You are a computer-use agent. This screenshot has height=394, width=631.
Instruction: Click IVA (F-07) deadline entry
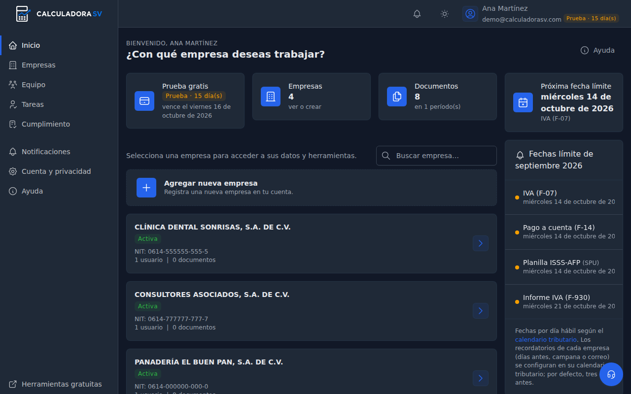(x=564, y=197)
